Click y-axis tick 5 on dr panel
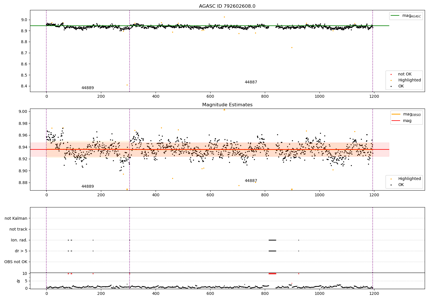The height and width of the screenshot is (300, 429). [26, 281]
